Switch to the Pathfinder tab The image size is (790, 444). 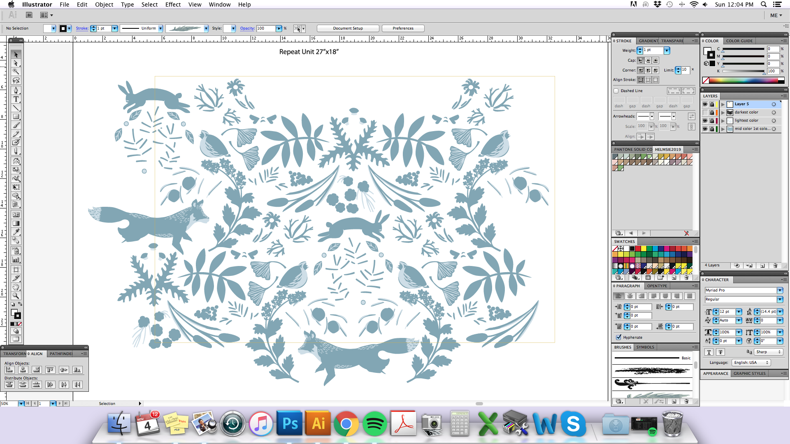click(60, 354)
